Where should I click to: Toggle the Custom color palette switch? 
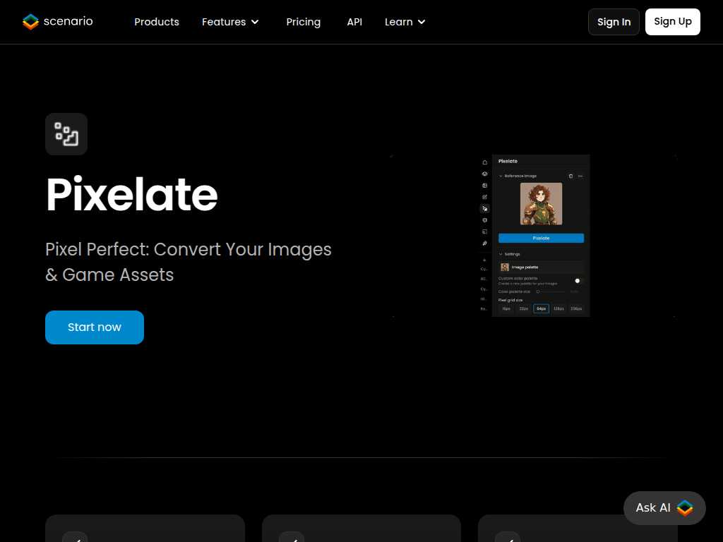(578, 281)
